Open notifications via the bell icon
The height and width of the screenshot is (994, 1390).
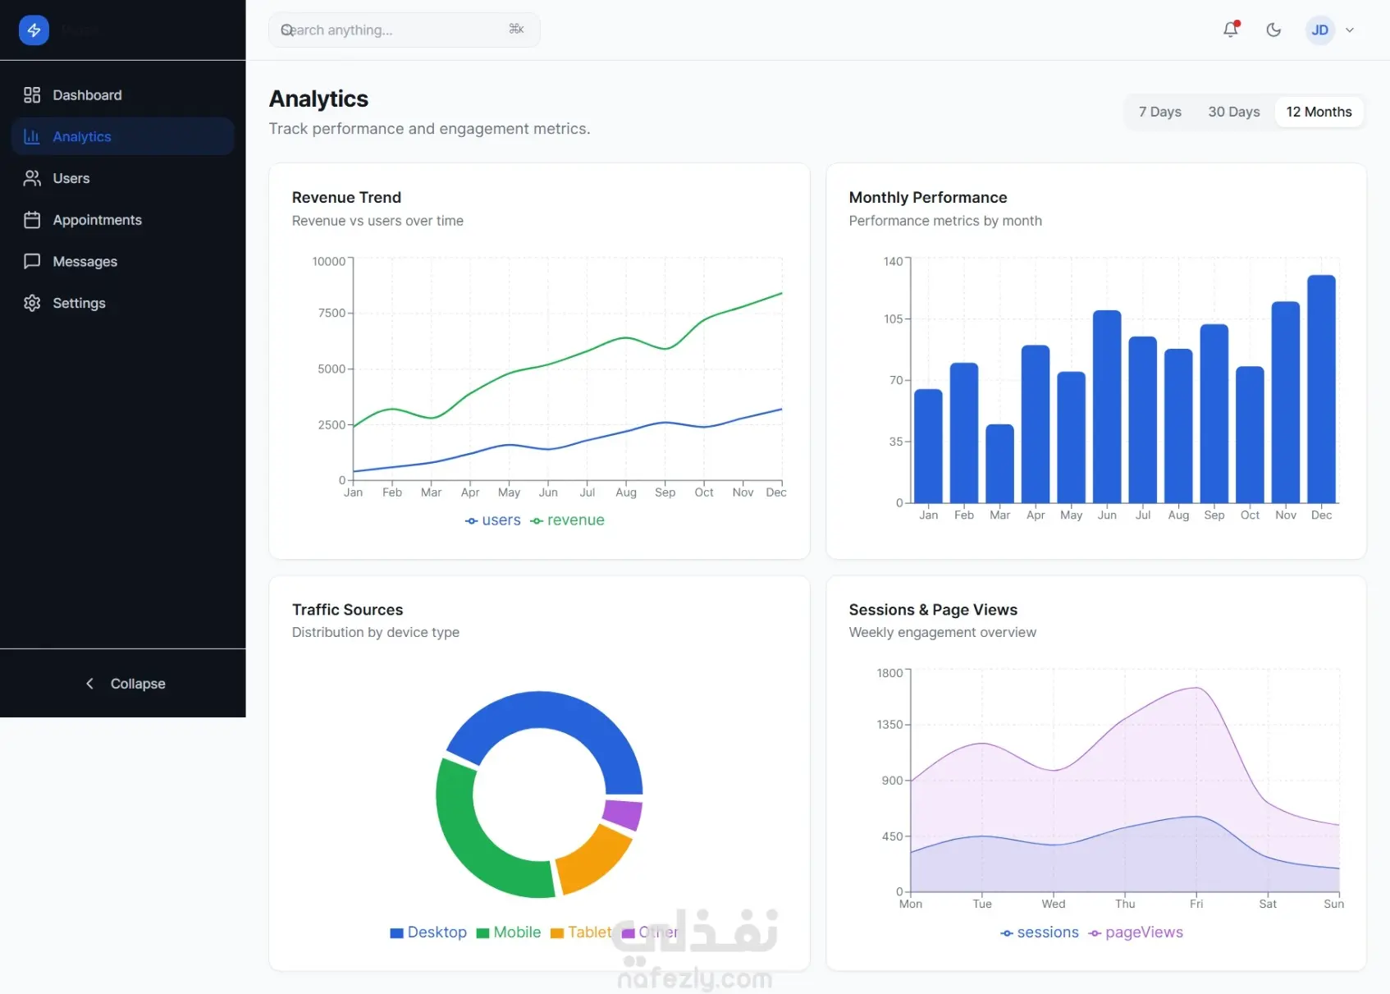1230,30
